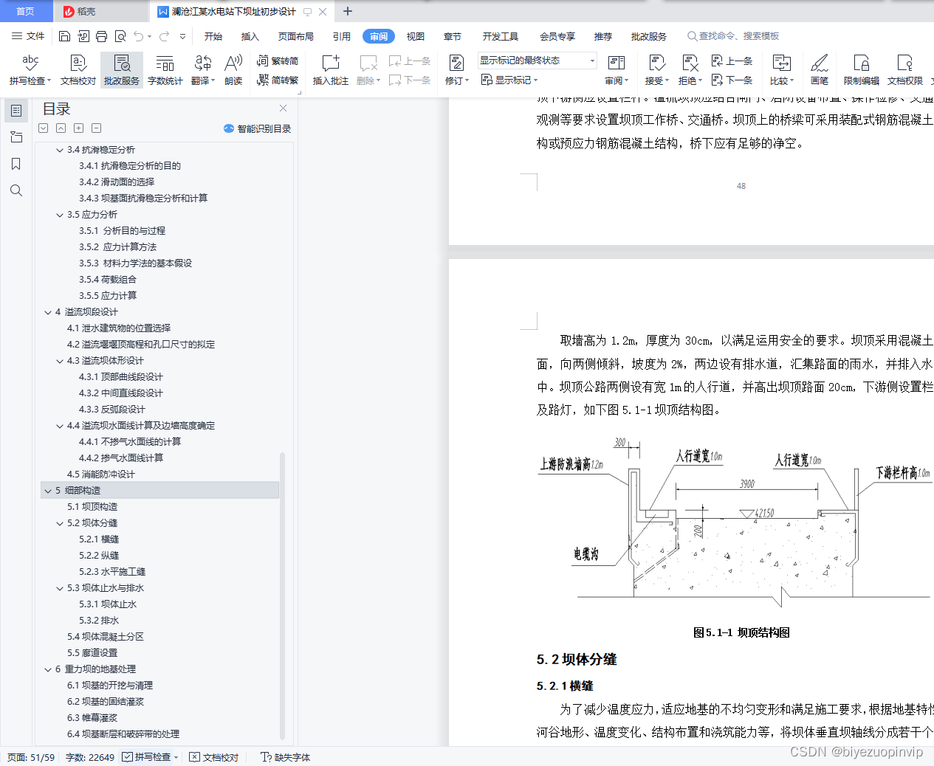Open 文档权限 document permissions
The width and height of the screenshot is (934, 766).
[x=904, y=70]
